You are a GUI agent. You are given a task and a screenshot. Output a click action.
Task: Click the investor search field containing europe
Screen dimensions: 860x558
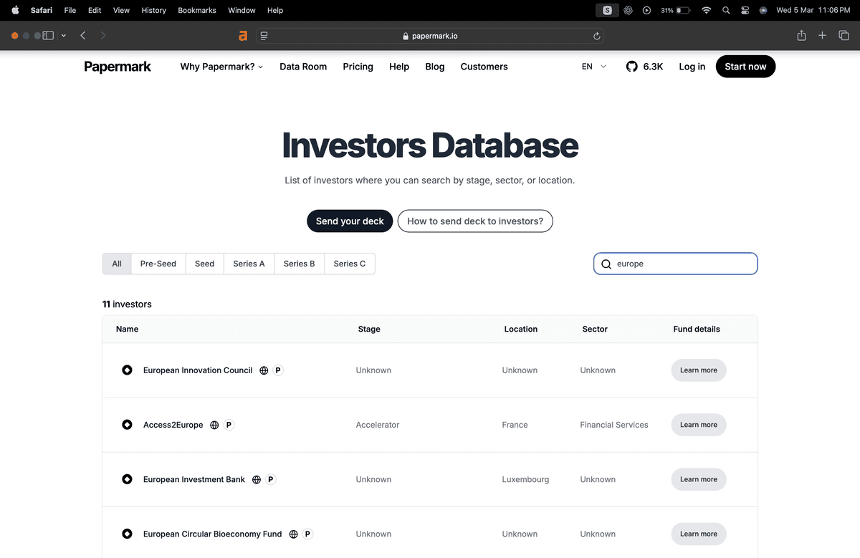click(675, 264)
